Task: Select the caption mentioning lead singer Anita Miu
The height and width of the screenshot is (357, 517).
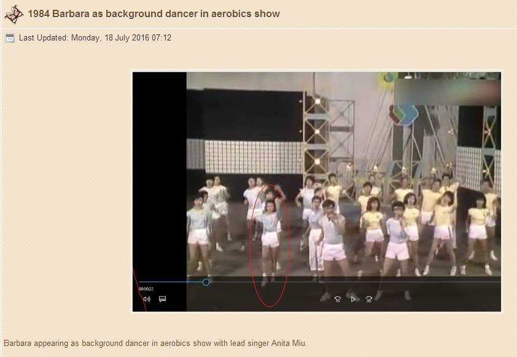Action: [155, 343]
